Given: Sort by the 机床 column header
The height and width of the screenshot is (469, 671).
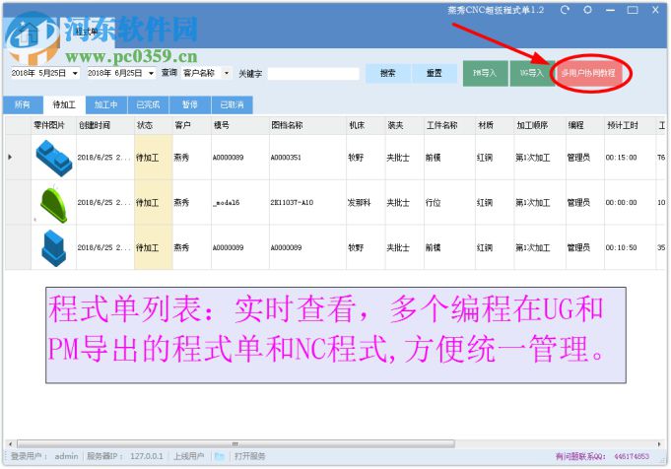Looking at the screenshot, I should pyautogui.click(x=366, y=125).
